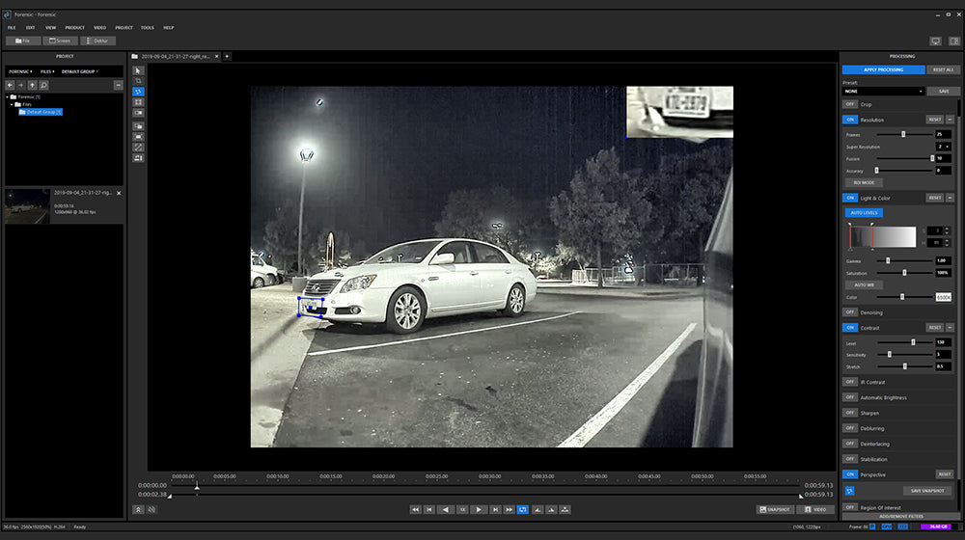The width and height of the screenshot is (965, 540).
Task: Navigate up one folder in Project panel
Action: coord(33,86)
